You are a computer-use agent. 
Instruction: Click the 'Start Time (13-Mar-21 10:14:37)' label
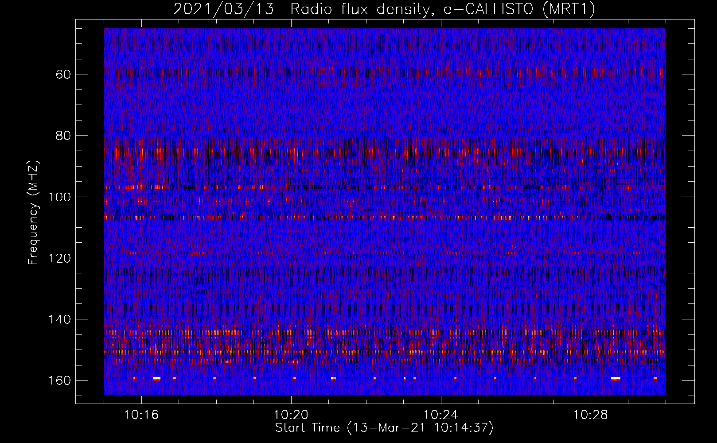point(384,428)
